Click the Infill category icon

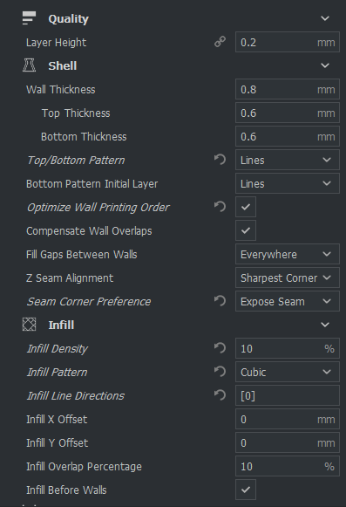[x=29, y=325]
